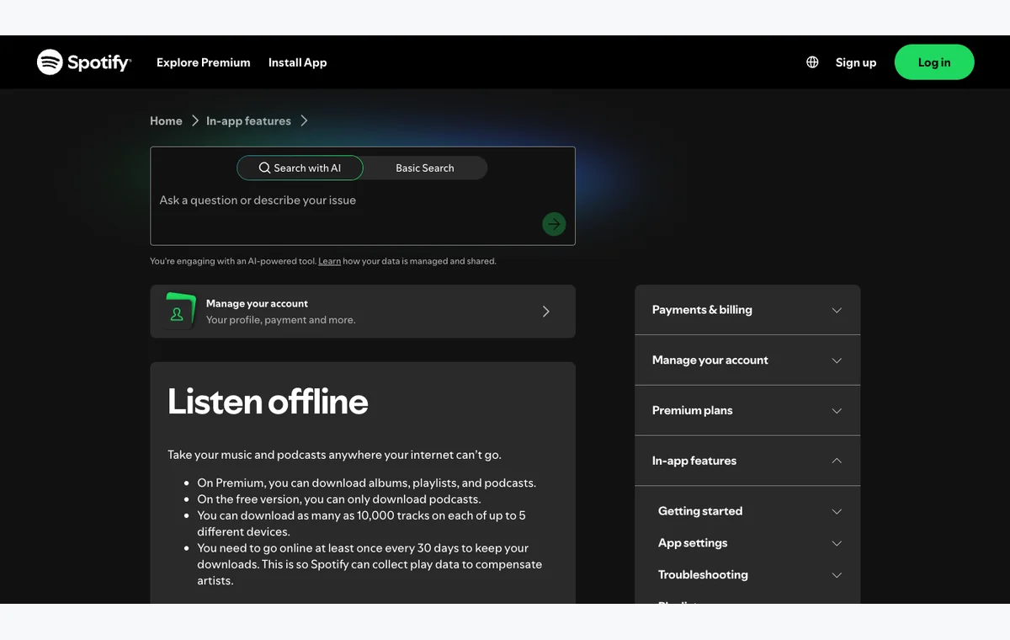Click the magnifier icon in Search with AI
This screenshot has width=1010, height=640.
(x=264, y=168)
